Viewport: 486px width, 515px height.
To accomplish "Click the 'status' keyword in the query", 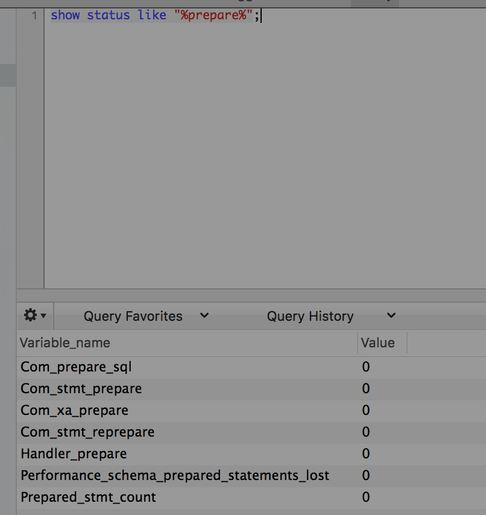I will [109, 15].
